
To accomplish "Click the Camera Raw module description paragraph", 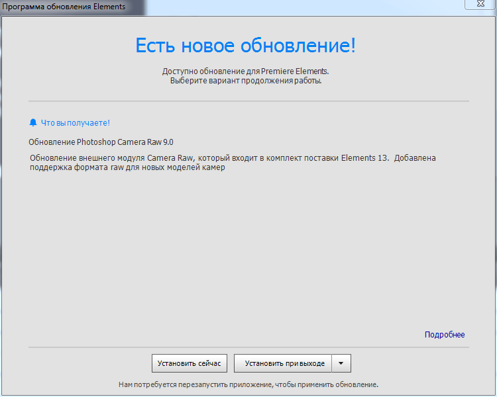I will [x=233, y=162].
